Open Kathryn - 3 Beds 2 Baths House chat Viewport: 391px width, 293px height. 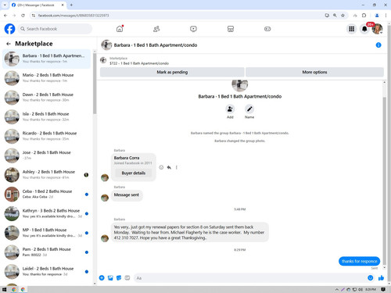[46, 213]
